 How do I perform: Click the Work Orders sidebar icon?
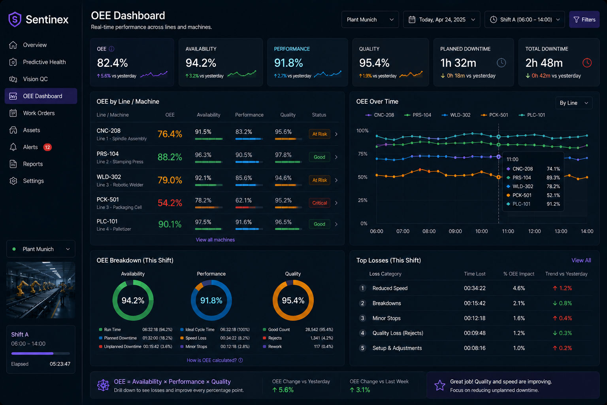click(x=13, y=113)
